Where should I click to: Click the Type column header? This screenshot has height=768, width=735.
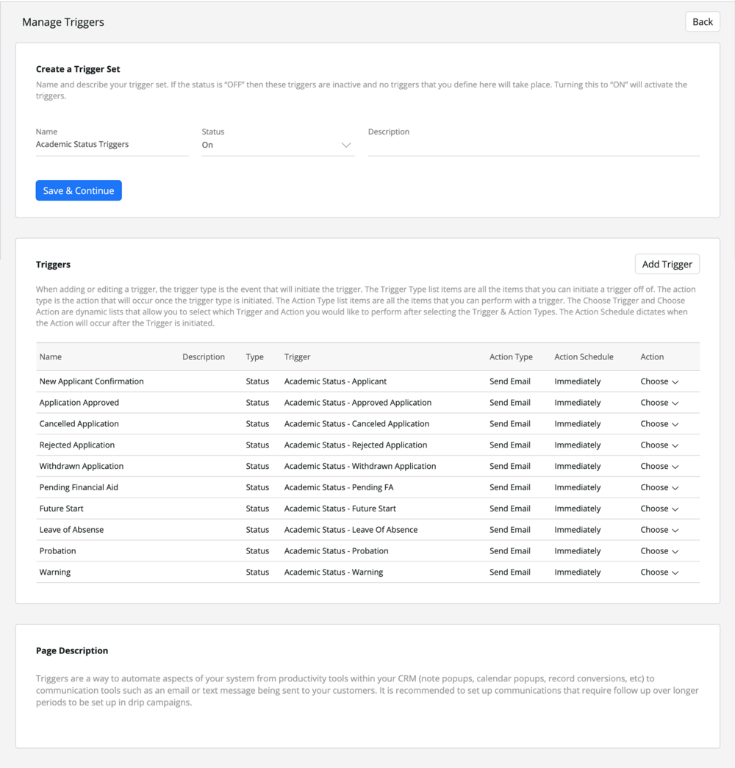pos(254,357)
